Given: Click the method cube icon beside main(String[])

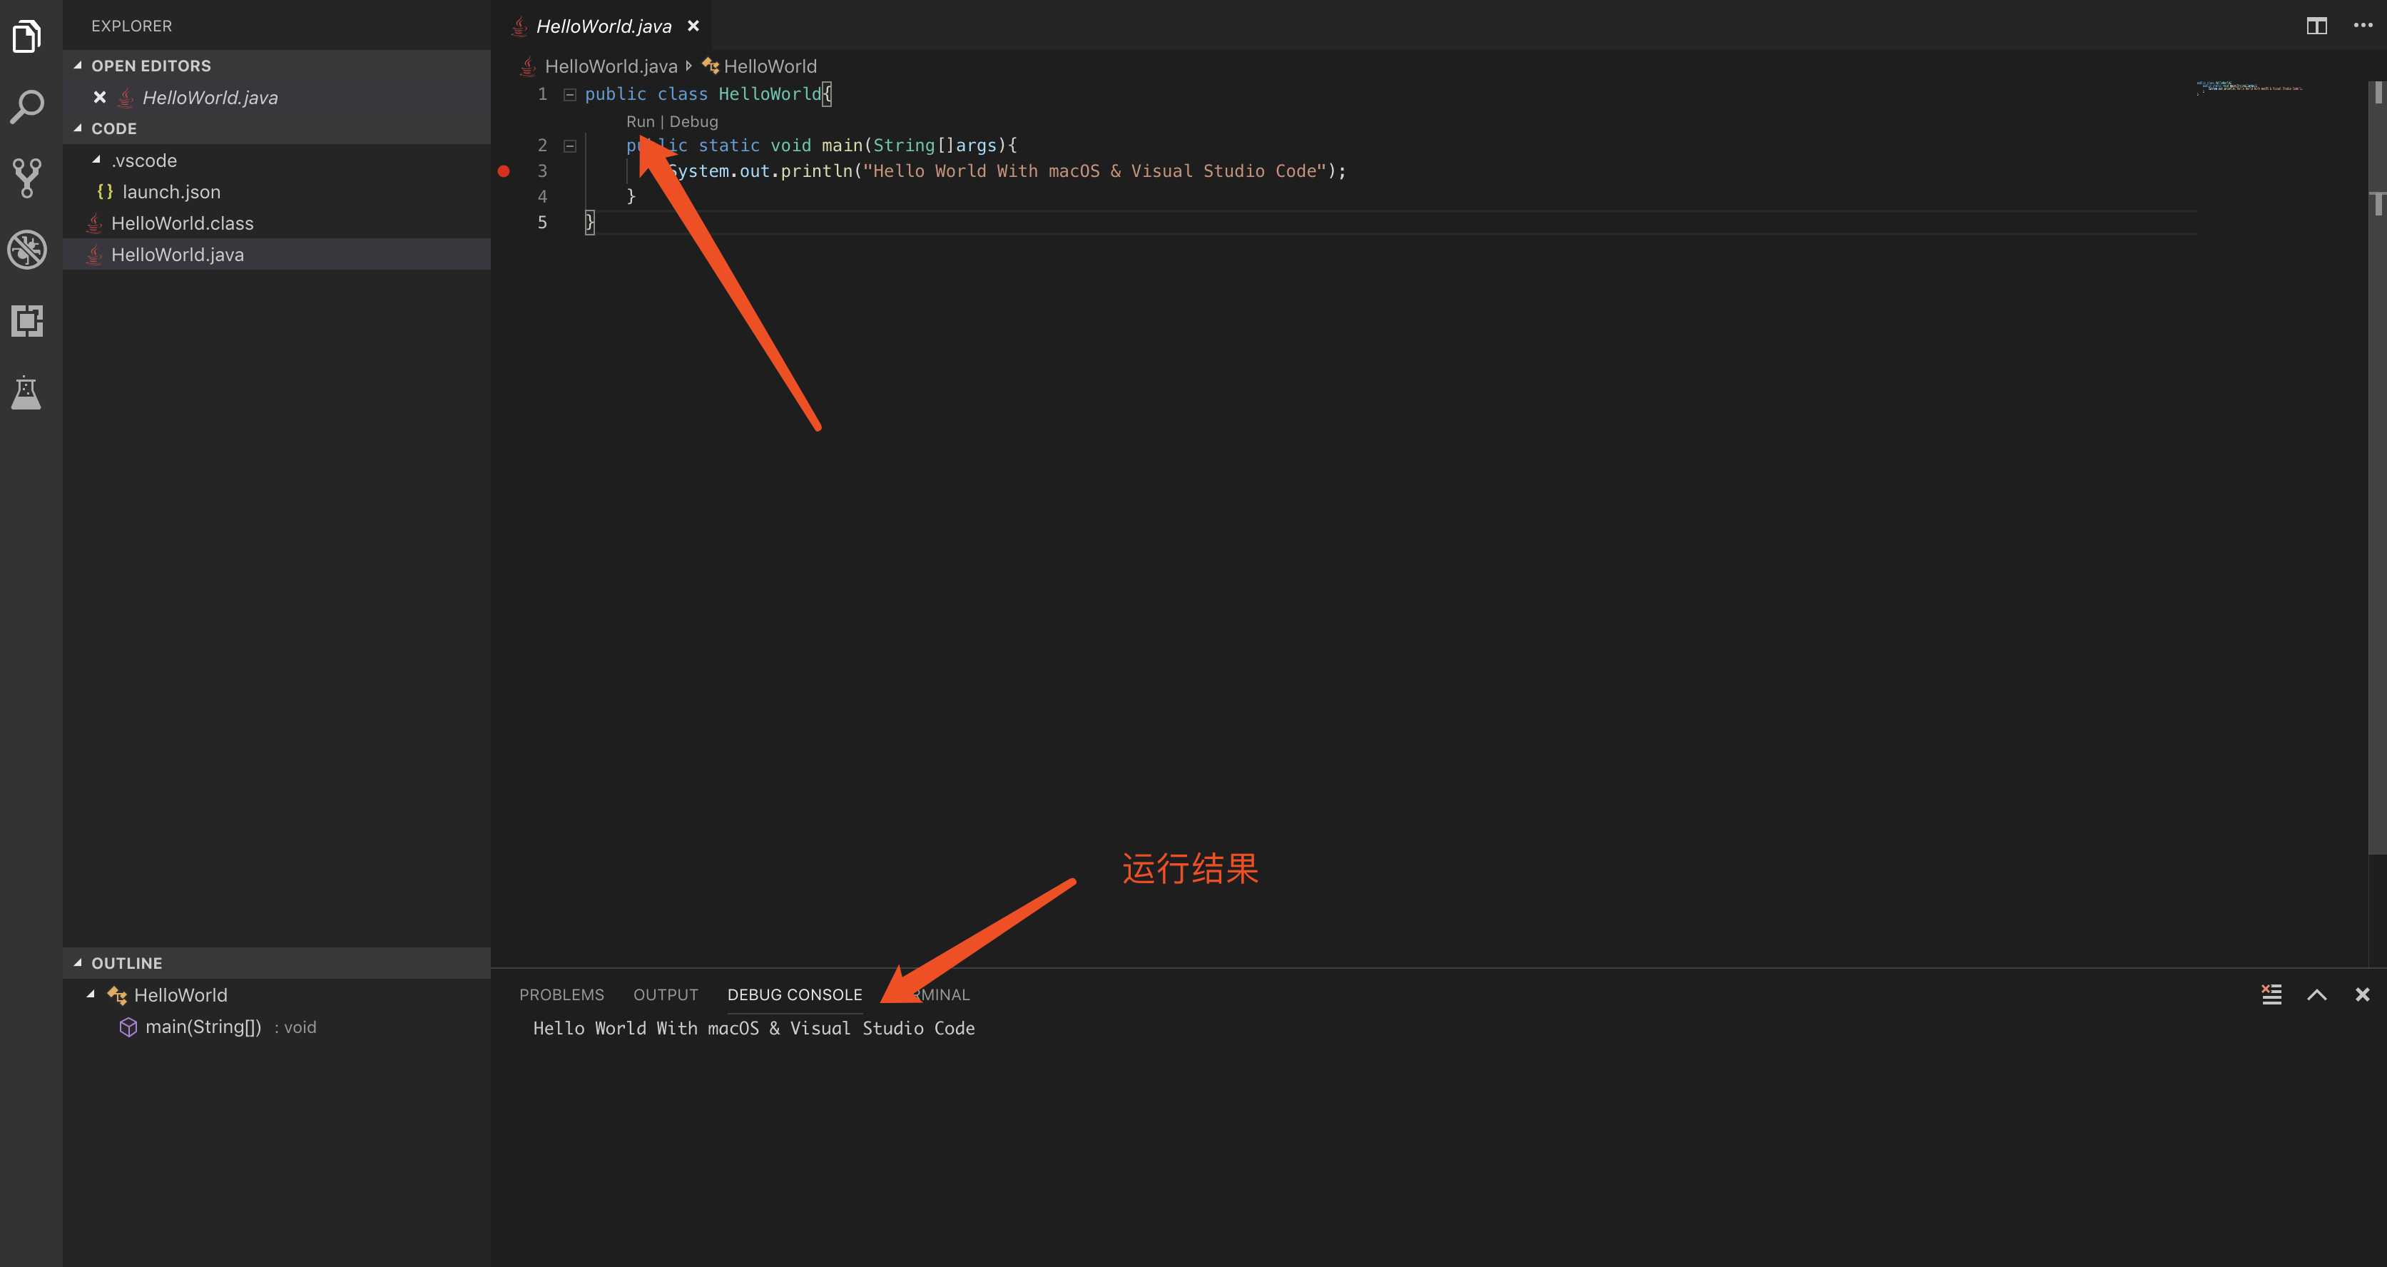Looking at the screenshot, I should point(129,1027).
